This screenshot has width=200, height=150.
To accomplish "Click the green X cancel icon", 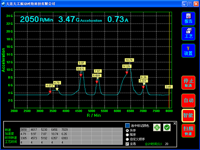I will (157, 127).
